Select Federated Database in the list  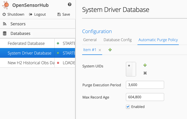point(26,43)
